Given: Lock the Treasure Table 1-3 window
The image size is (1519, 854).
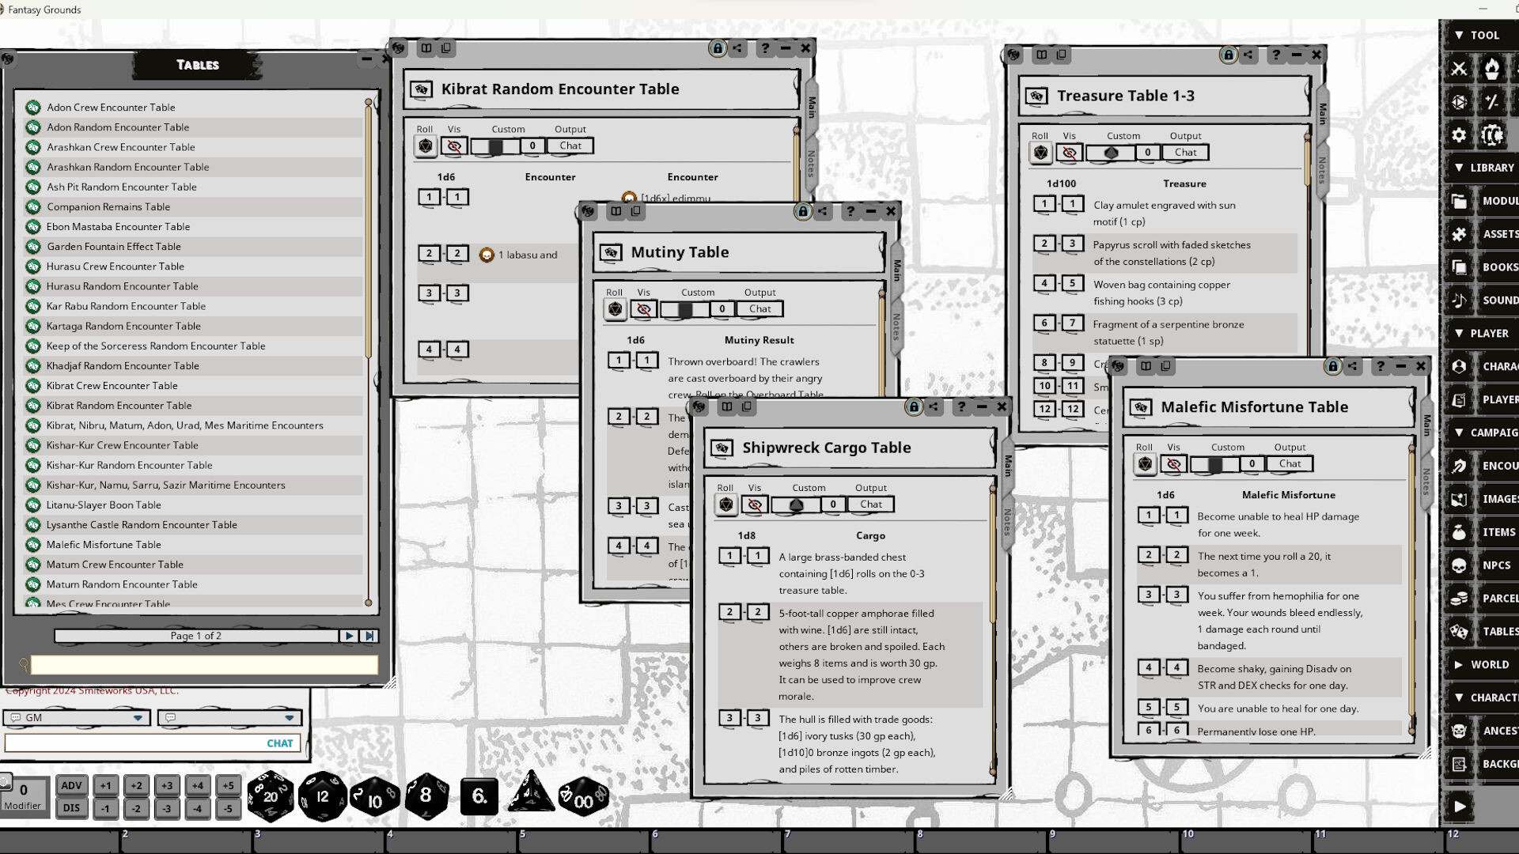Looking at the screenshot, I should (x=1228, y=55).
